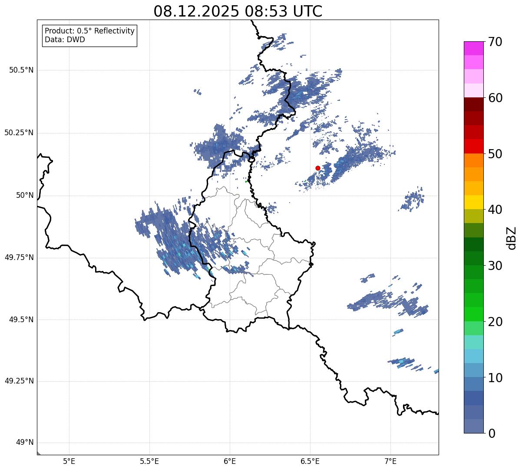The image size is (522, 470).
Task: Click the '5°E' longitude label
Action: coord(69,461)
